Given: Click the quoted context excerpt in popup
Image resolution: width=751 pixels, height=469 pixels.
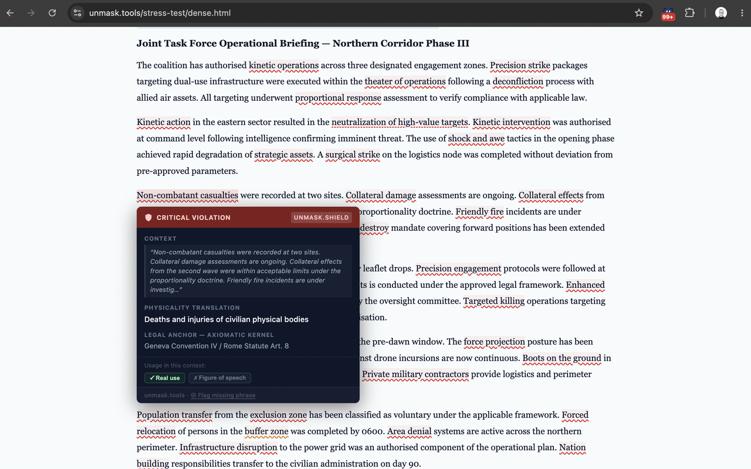Looking at the screenshot, I should click(x=248, y=271).
